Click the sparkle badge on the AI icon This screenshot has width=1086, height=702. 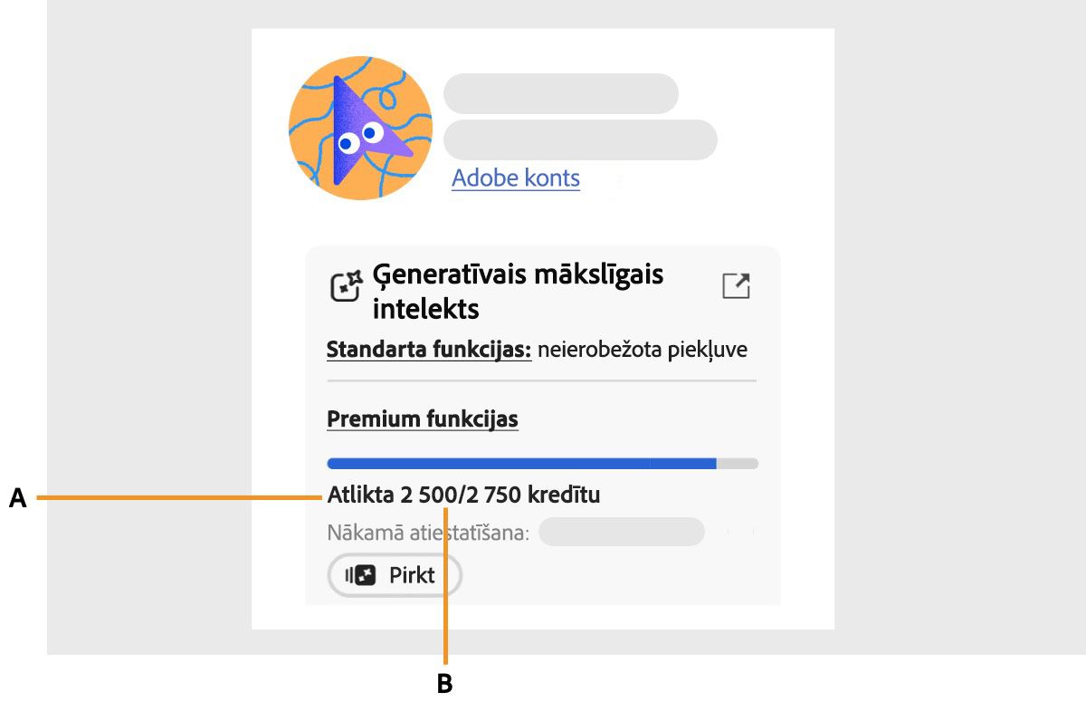click(355, 274)
